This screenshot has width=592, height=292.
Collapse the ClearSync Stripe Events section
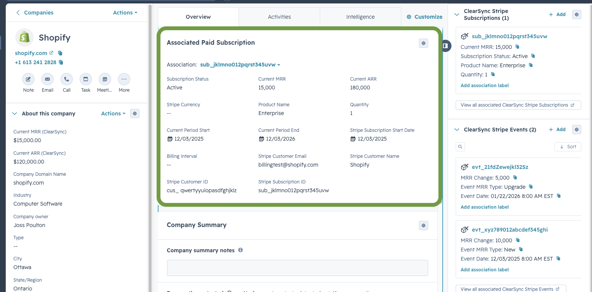point(456,130)
